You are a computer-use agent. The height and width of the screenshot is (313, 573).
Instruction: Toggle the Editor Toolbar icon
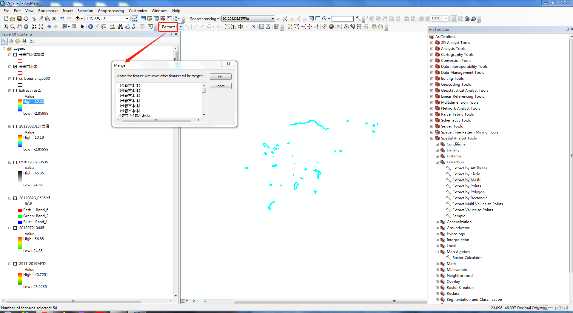[135, 19]
